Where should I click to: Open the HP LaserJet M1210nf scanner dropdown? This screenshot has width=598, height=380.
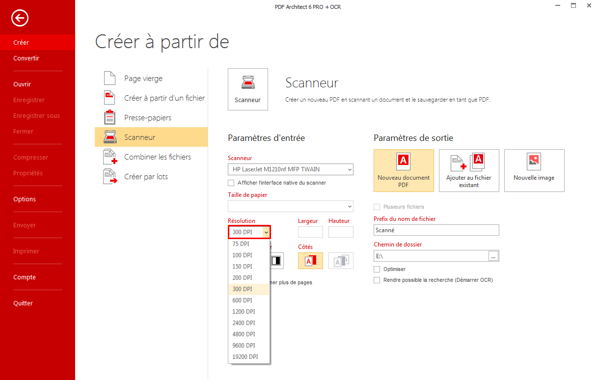click(291, 169)
